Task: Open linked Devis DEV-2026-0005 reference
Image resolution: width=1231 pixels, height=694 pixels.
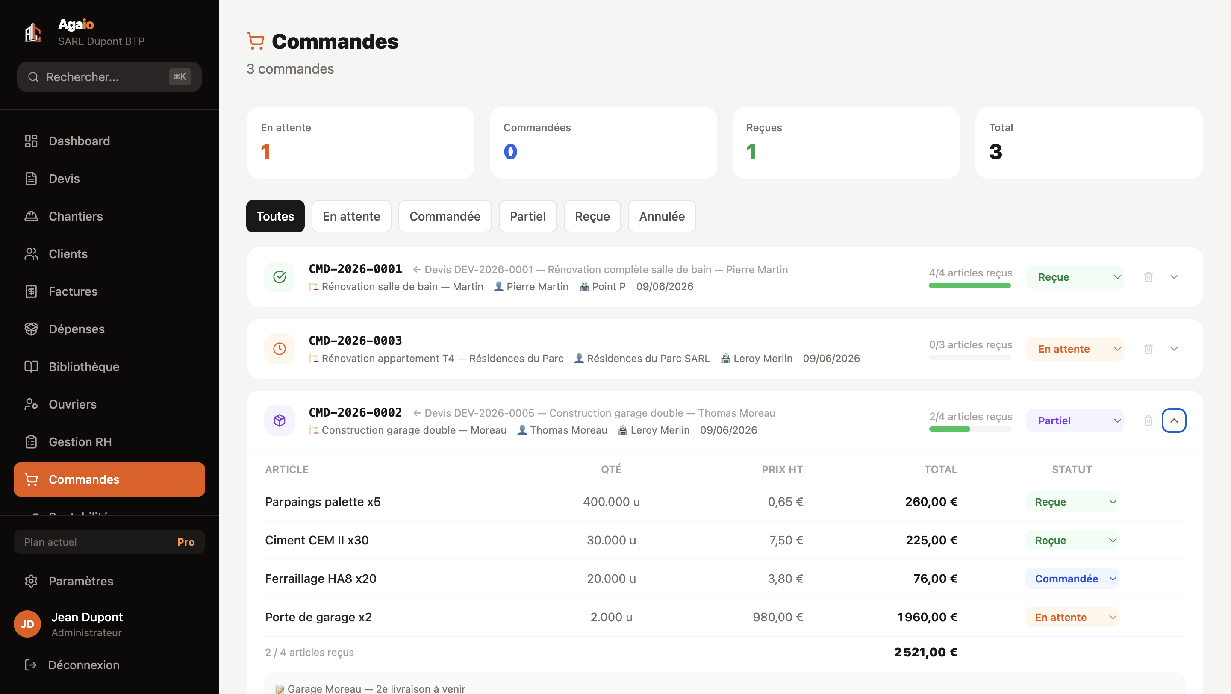Action: coord(594,413)
